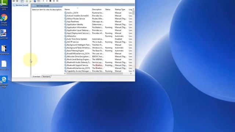Pause service using the pause toolbar icon
This screenshot has height=132, width=235.
pos(54,1)
